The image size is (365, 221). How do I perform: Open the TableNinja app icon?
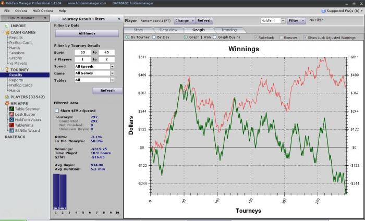(11, 125)
